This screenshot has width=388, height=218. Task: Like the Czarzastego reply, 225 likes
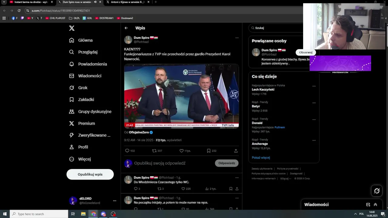(186, 189)
